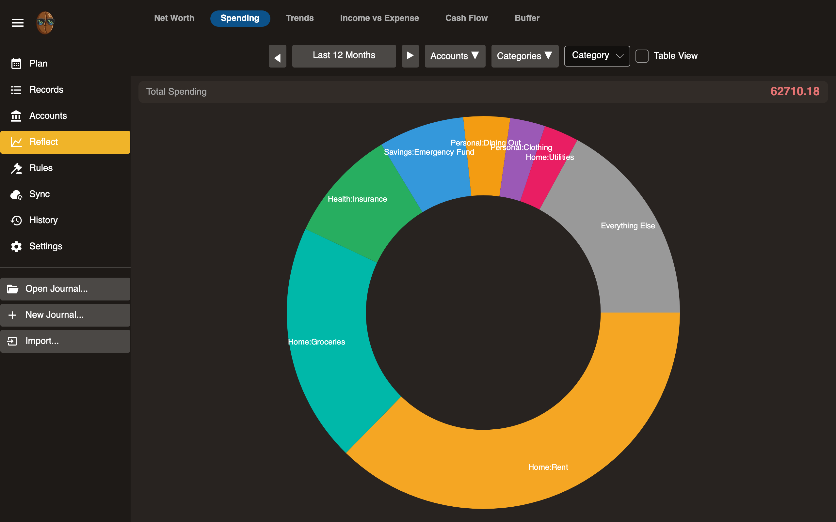Click the coffee bean app logo
Viewport: 836px width, 522px height.
tap(45, 23)
